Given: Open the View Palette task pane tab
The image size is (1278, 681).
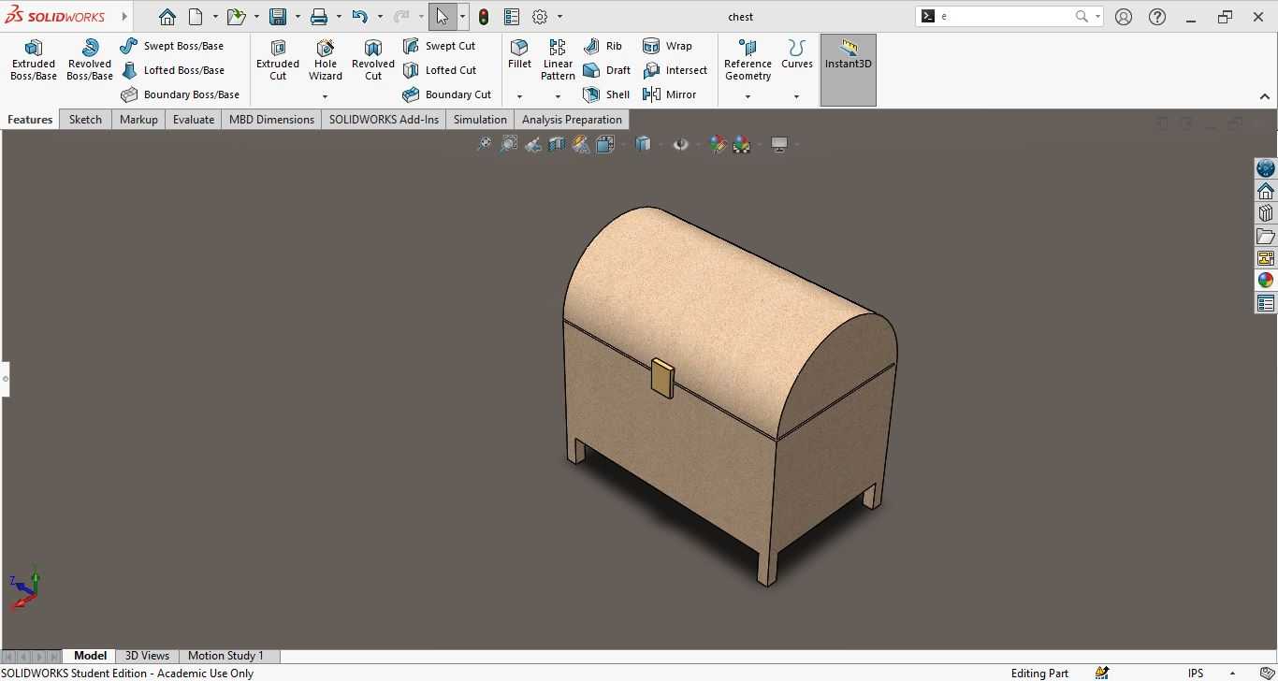Looking at the screenshot, I should 1266,258.
